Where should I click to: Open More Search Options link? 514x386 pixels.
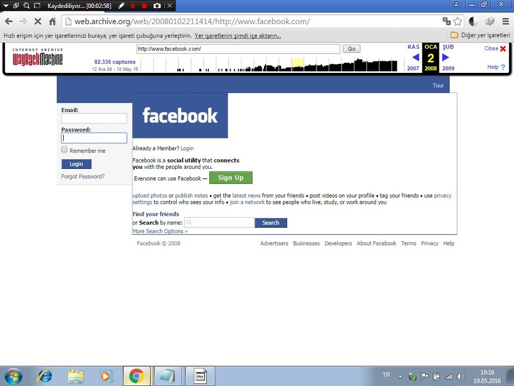(160, 232)
